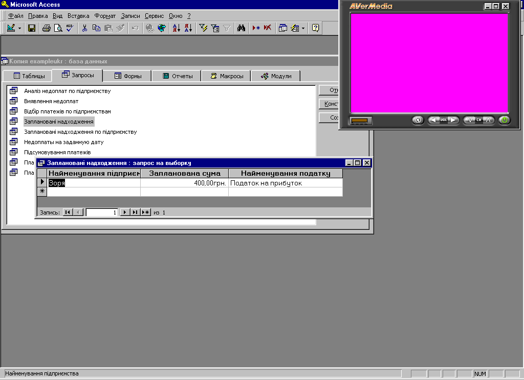The image size is (524, 380).
Task: Click Запланована сума column header
Action: point(184,173)
